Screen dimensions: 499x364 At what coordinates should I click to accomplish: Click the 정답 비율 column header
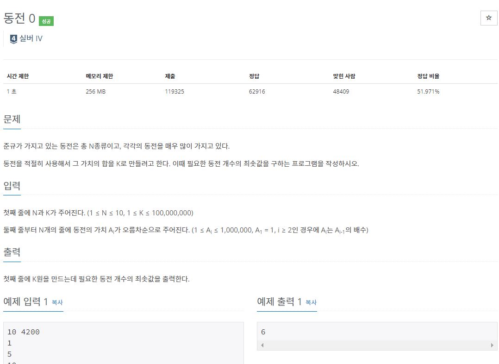point(428,76)
